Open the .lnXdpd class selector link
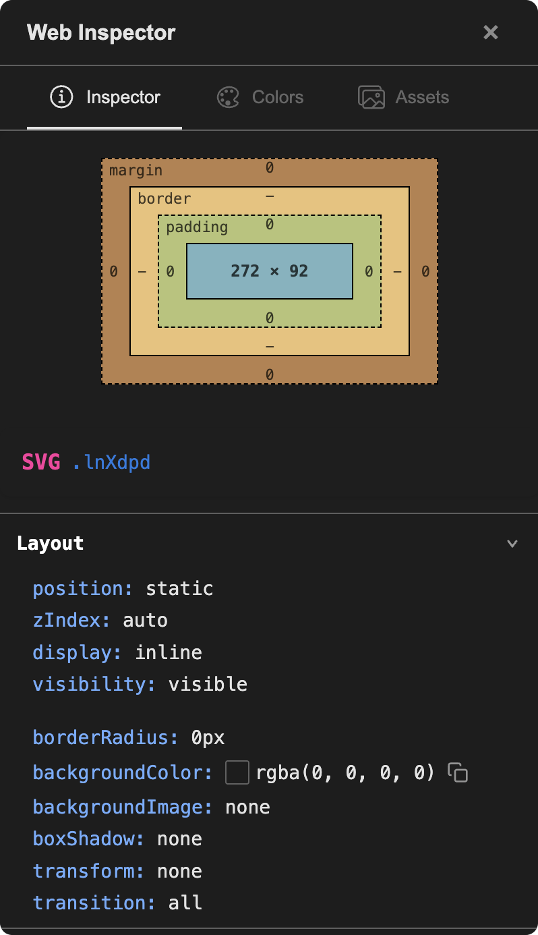The width and height of the screenshot is (538, 935). tap(113, 462)
